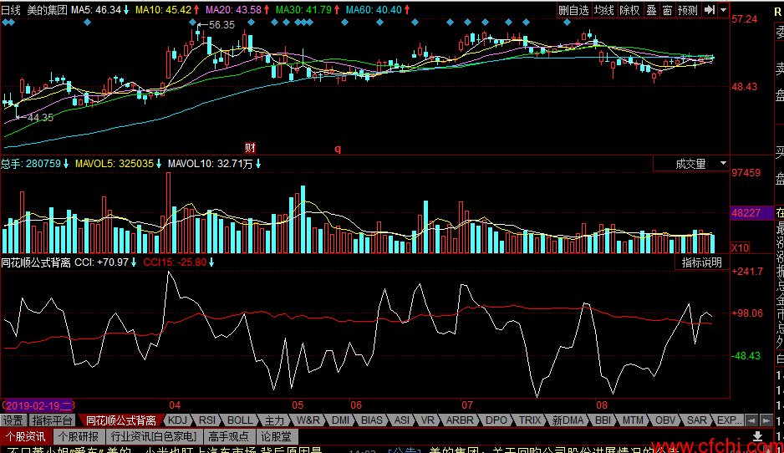Open the 高手观点 tab

click(x=228, y=436)
